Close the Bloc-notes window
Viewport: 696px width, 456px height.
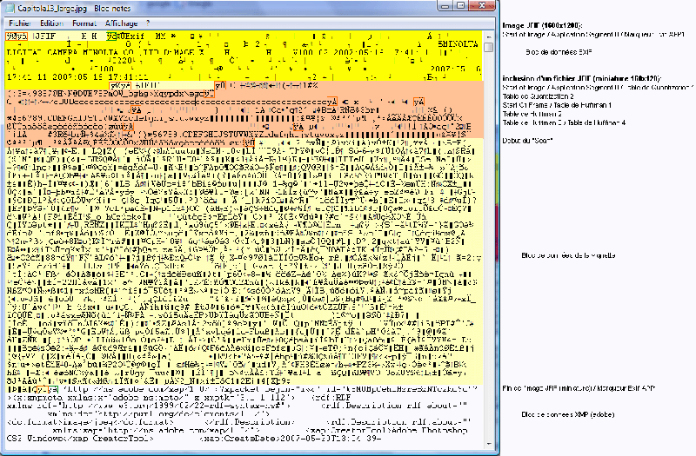[482, 6]
